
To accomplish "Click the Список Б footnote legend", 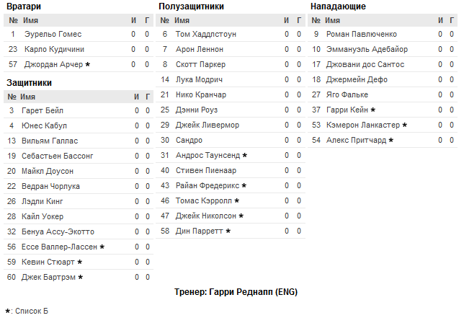I will pyautogui.click(x=27, y=312).
